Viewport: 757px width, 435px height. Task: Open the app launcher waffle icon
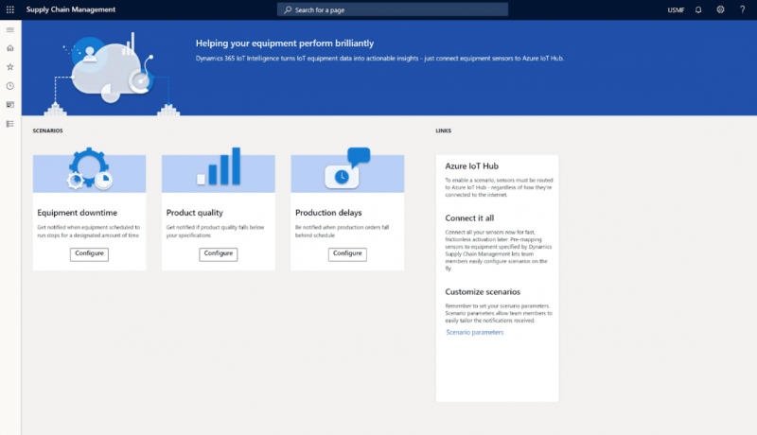point(10,9)
